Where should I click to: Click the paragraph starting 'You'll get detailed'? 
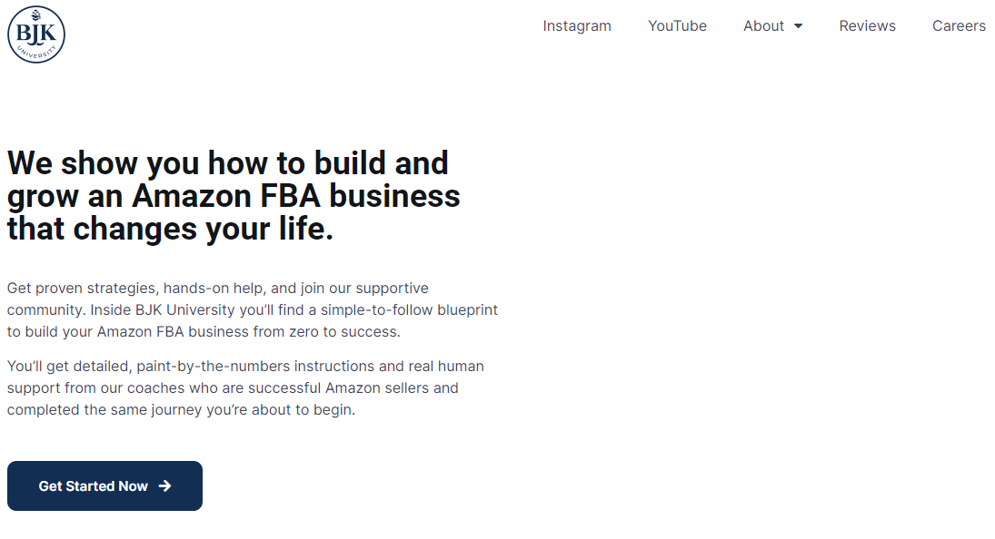point(245,387)
